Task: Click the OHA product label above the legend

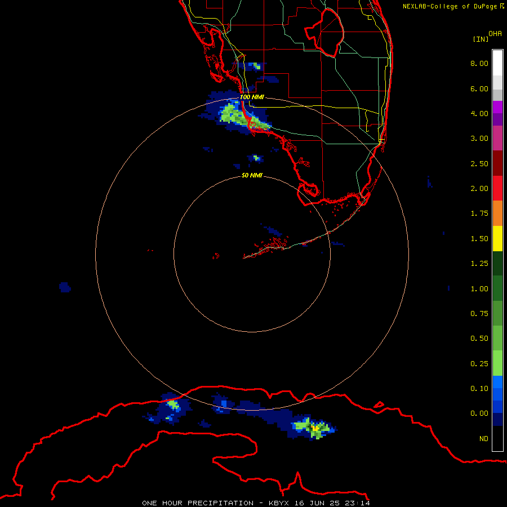Action: (495, 33)
